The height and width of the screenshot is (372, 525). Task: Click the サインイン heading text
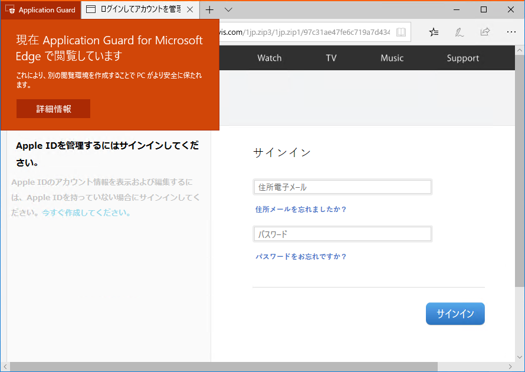point(282,153)
